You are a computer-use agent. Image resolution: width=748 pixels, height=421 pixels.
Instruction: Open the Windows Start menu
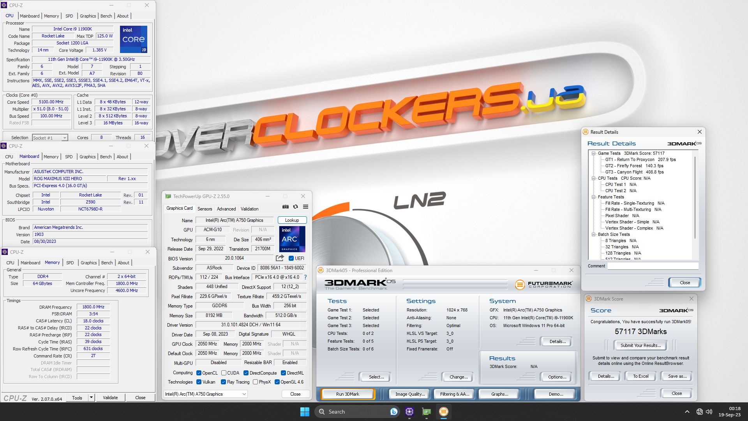[x=305, y=412]
